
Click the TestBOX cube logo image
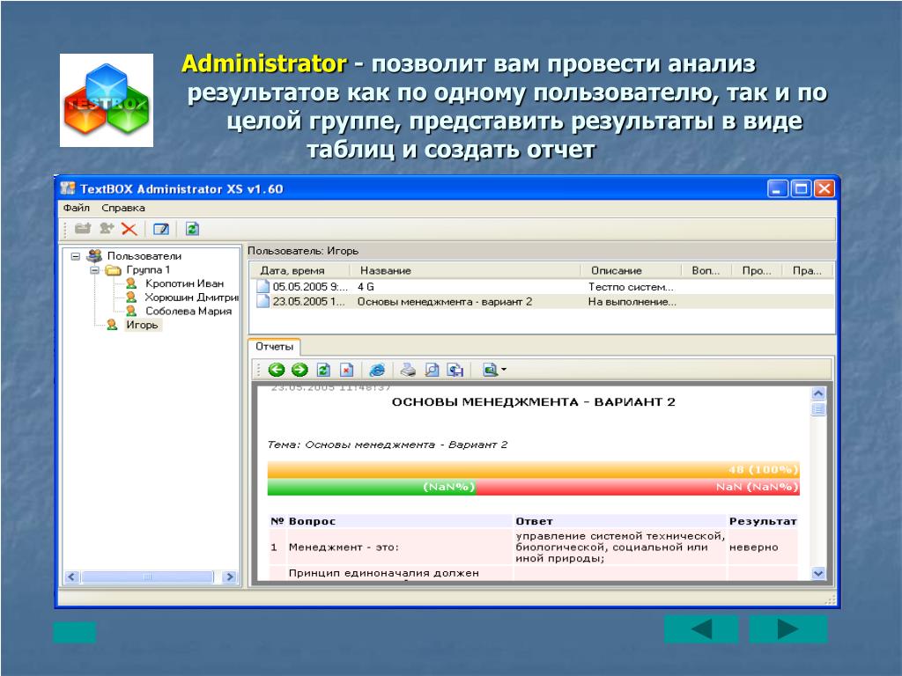[107, 100]
